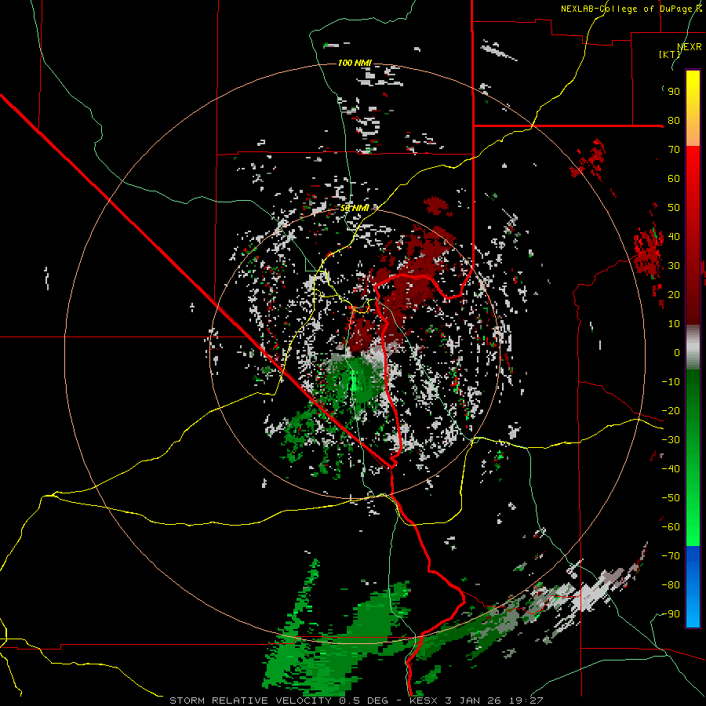Click the blue bottom segment of color bar
The width and height of the screenshot is (706, 706).
tap(693, 586)
